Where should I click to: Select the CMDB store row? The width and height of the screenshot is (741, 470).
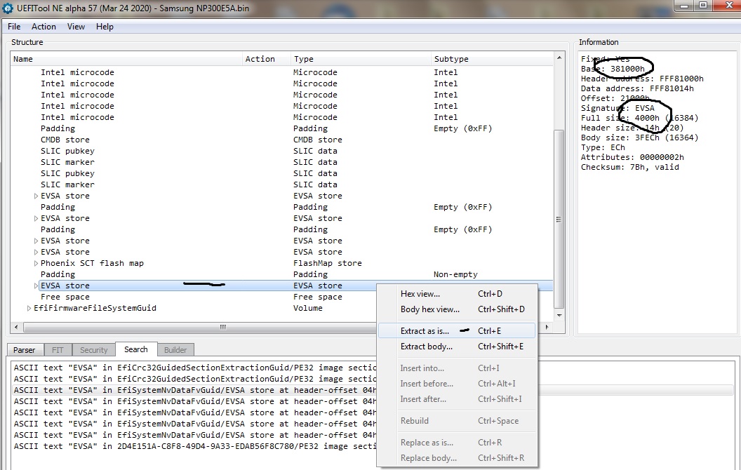point(65,140)
